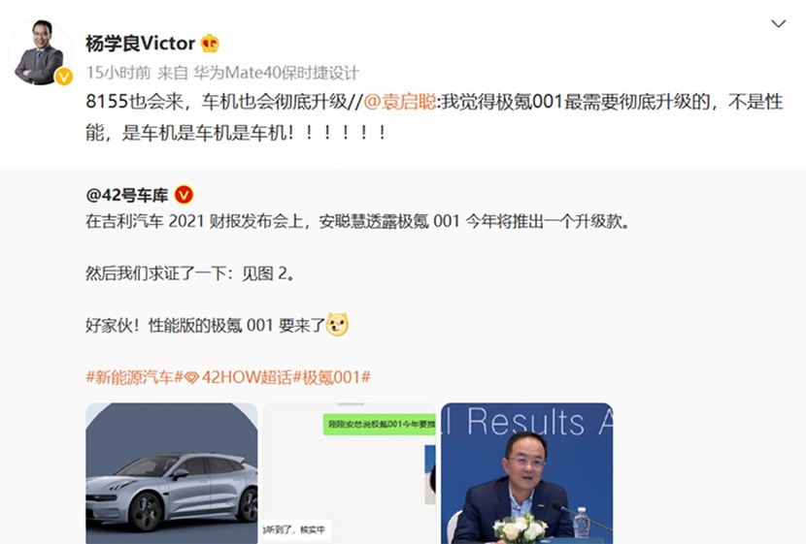Click the diamond icon before 42HOW超话
This screenshot has height=544, width=806.
pos(191,378)
